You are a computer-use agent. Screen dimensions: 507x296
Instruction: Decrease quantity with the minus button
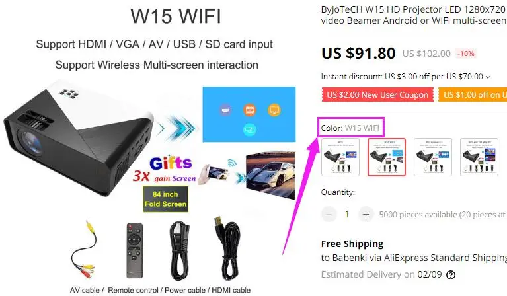click(329, 214)
